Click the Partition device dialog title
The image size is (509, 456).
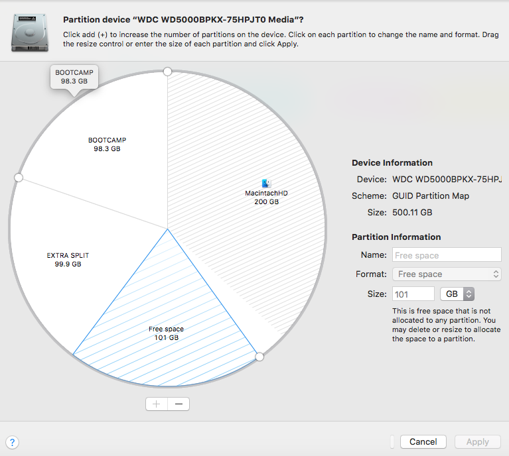click(183, 20)
